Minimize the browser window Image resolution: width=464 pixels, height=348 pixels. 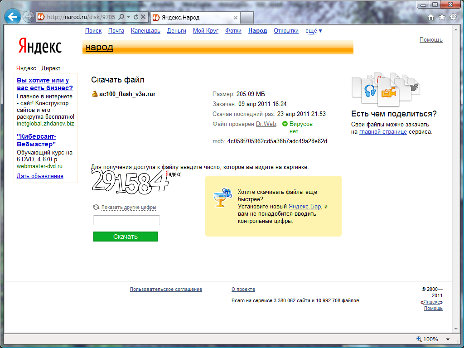pyautogui.click(x=424, y=5)
